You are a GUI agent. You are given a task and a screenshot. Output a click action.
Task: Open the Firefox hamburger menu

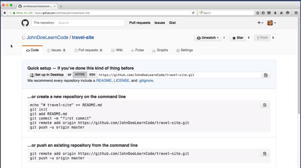click(296, 13)
